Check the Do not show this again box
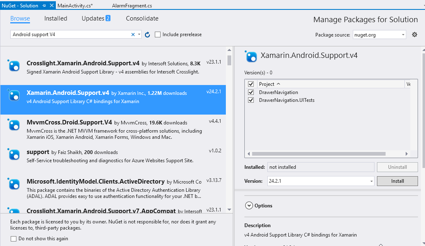 (14, 239)
